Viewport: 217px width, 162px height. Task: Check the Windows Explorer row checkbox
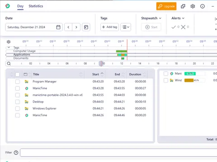point(18,108)
